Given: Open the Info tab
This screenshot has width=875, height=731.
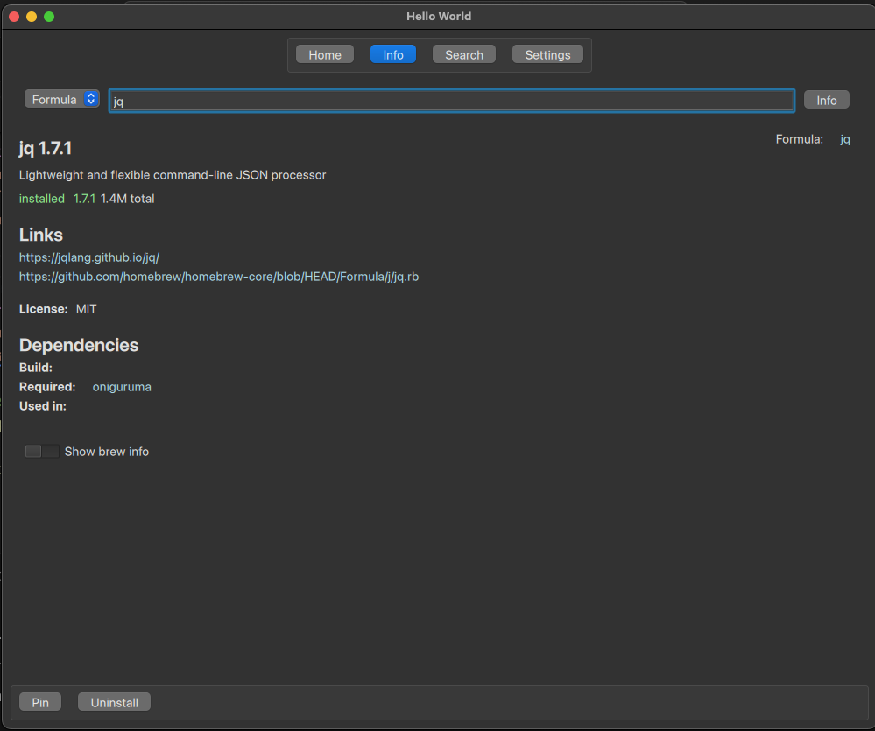Looking at the screenshot, I should click(393, 54).
